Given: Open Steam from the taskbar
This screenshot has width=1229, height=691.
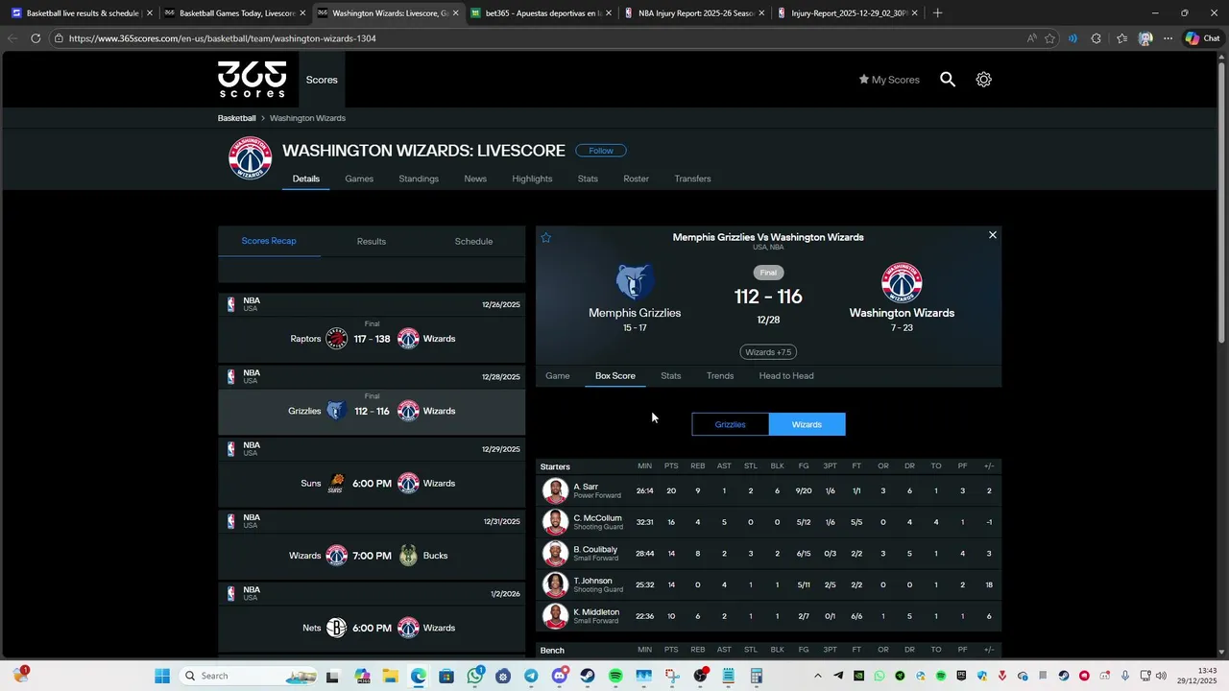Looking at the screenshot, I should click(x=588, y=677).
